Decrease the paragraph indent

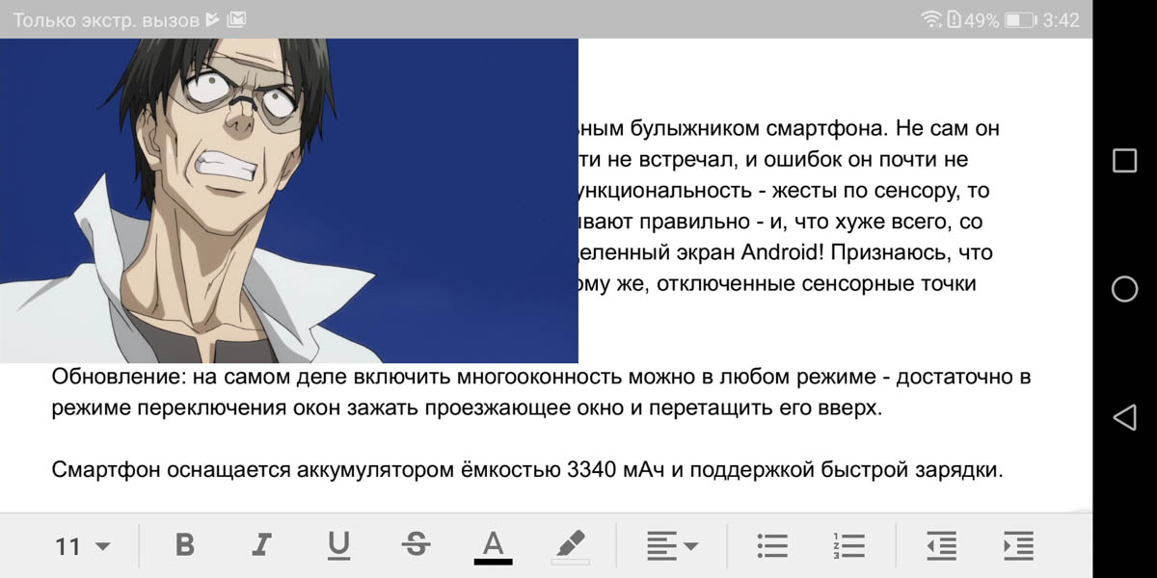(942, 546)
